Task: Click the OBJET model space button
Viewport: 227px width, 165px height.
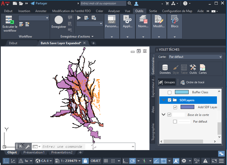Action: [x=95, y=161]
